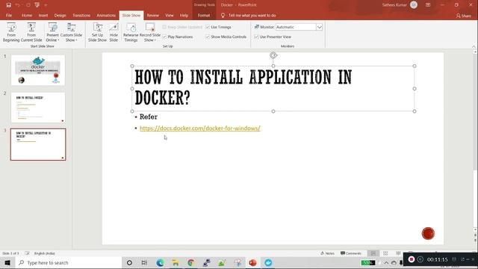Open Windows Start menu
This screenshot has width=478, height=269.
(7, 262)
